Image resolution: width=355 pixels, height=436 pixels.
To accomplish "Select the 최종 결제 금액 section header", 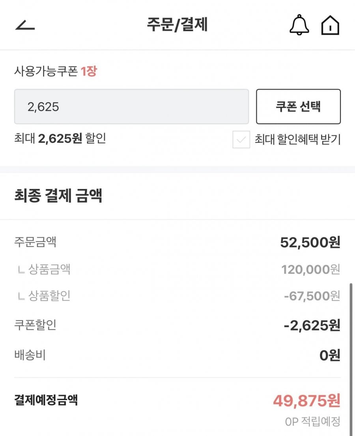I will 58,196.
